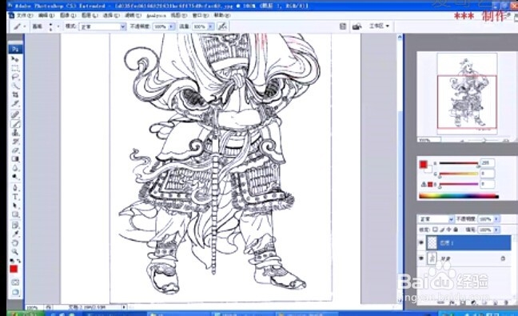The width and height of the screenshot is (518, 316).
Task: Select the Type tool
Action: click(15, 197)
